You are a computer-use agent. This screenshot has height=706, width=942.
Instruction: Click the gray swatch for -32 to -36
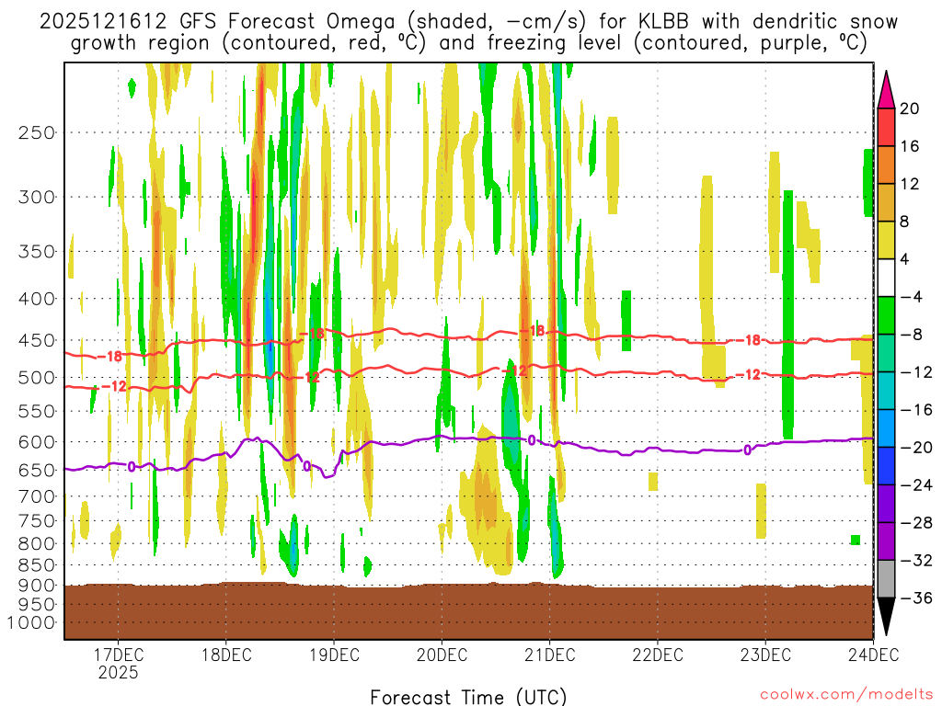(x=886, y=579)
